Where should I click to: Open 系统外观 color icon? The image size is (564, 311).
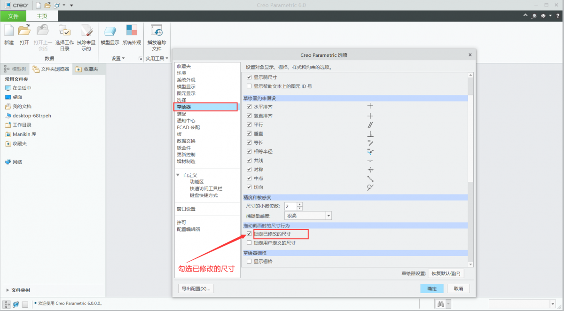tap(132, 31)
